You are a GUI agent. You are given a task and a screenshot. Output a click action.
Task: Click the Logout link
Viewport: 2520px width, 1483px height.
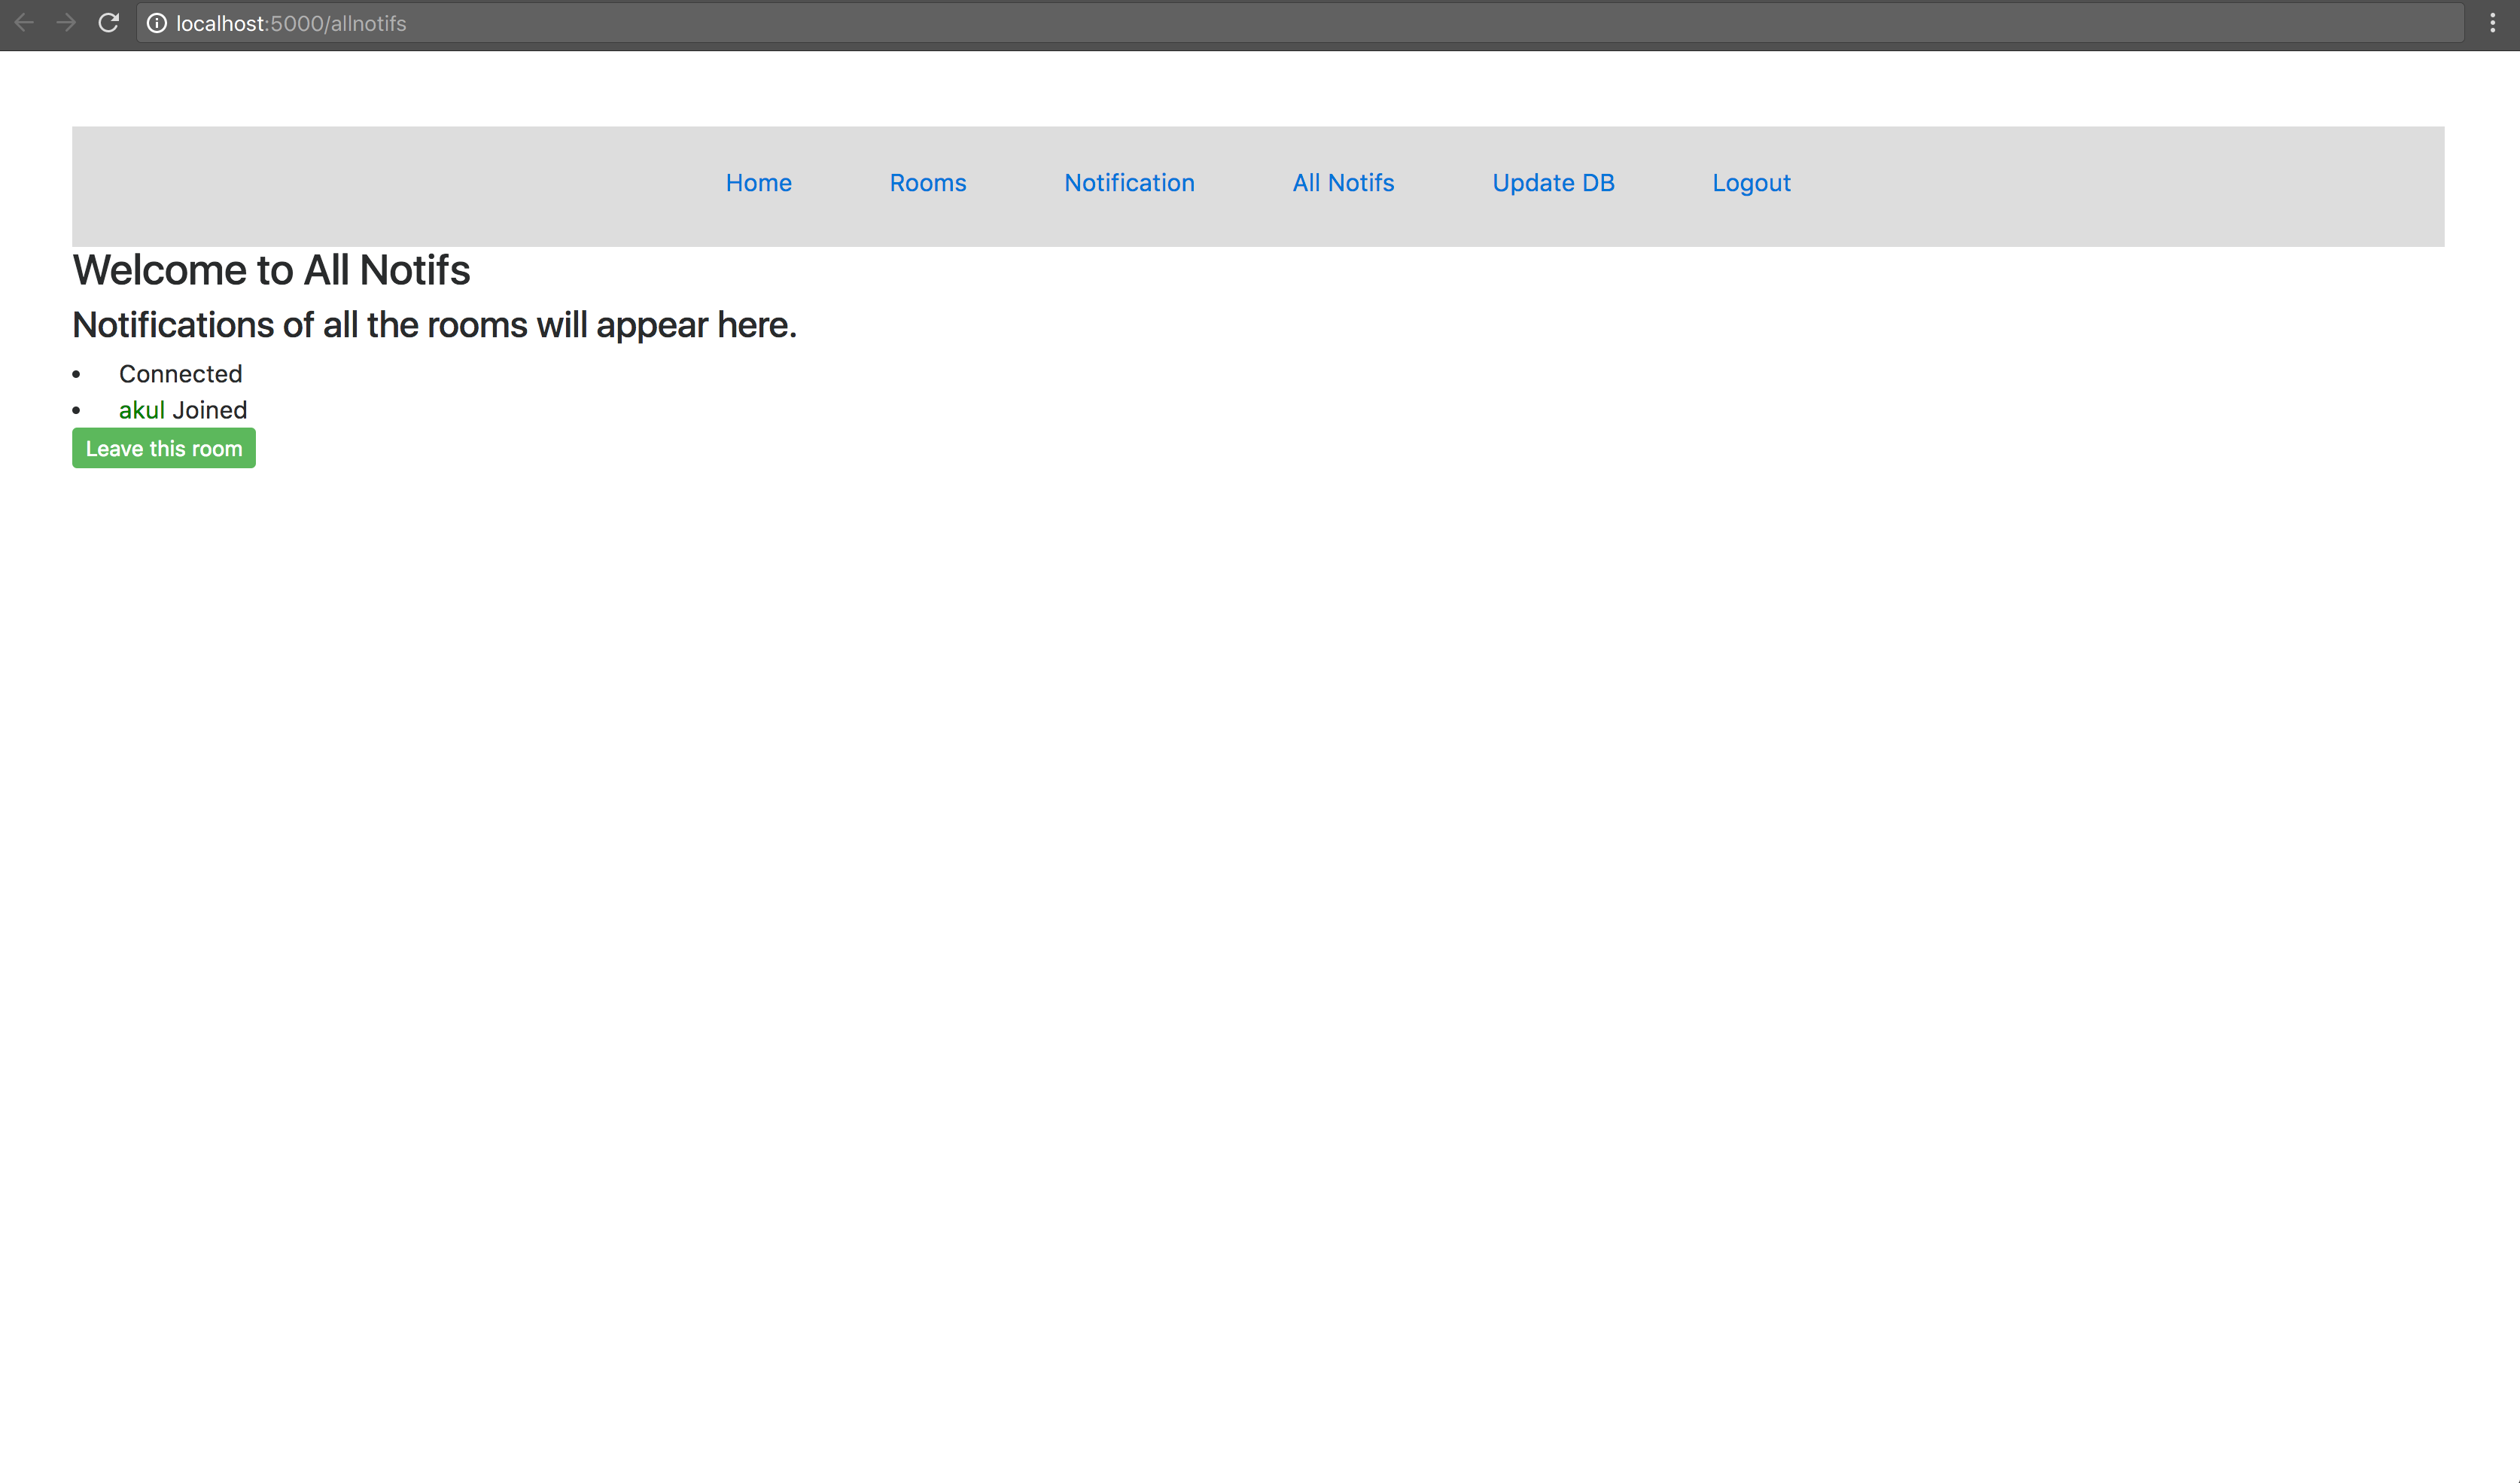click(1750, 183)
